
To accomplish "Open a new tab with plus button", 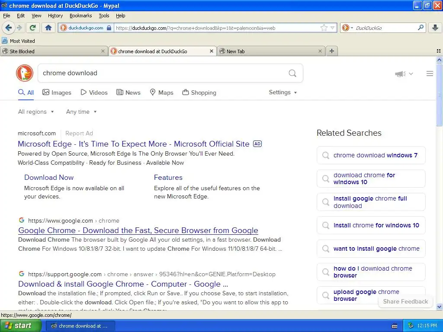I will pos(332,51).
